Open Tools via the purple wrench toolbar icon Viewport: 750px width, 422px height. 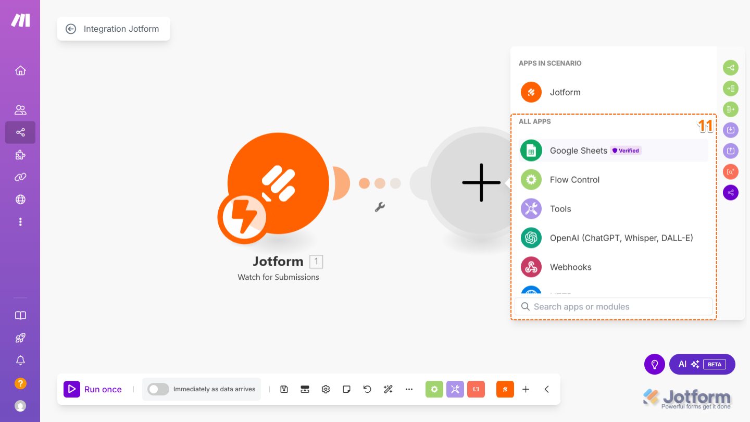pyautogui.click(x=455, y=389)
